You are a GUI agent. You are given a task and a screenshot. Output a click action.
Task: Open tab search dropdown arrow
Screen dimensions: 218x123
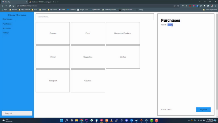pyautogui.click(x=200, y=2)
